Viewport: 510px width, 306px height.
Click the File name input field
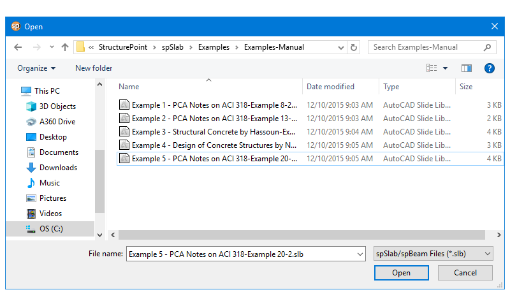[246, 254]
